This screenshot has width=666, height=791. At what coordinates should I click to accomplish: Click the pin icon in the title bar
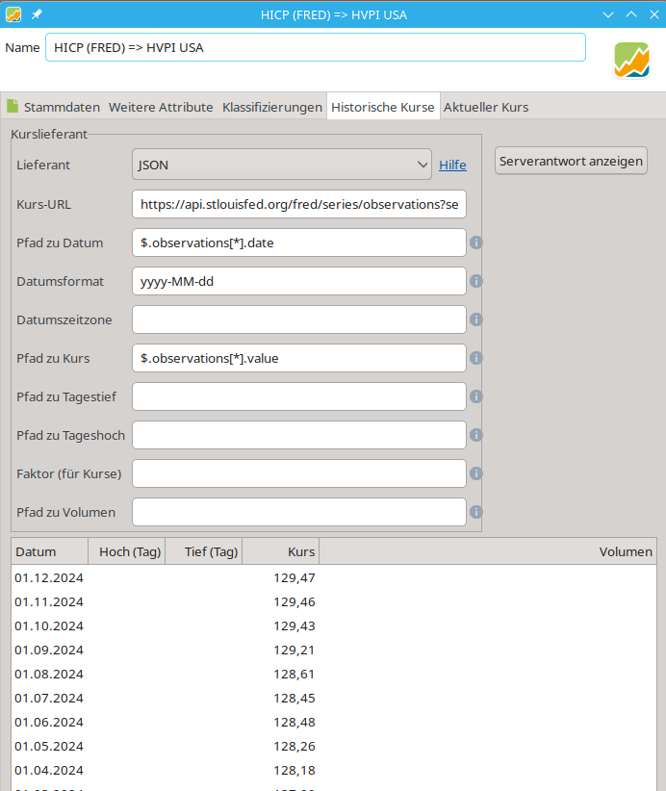(36, 14)
